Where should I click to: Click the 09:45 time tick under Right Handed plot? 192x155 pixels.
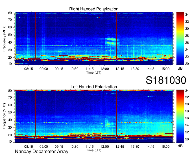pos(59,69)
